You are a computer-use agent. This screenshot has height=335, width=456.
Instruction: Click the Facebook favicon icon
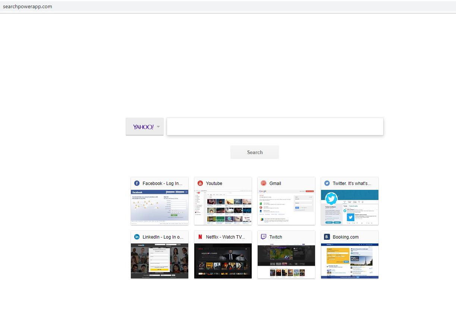[137, 183]
